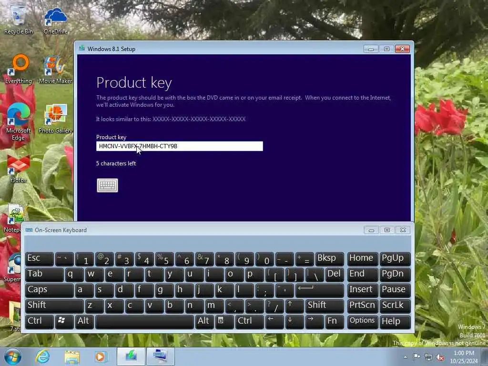488x366 pixels.
Task: Tap the letter q key on the keyboard
Action: point(74,274)
